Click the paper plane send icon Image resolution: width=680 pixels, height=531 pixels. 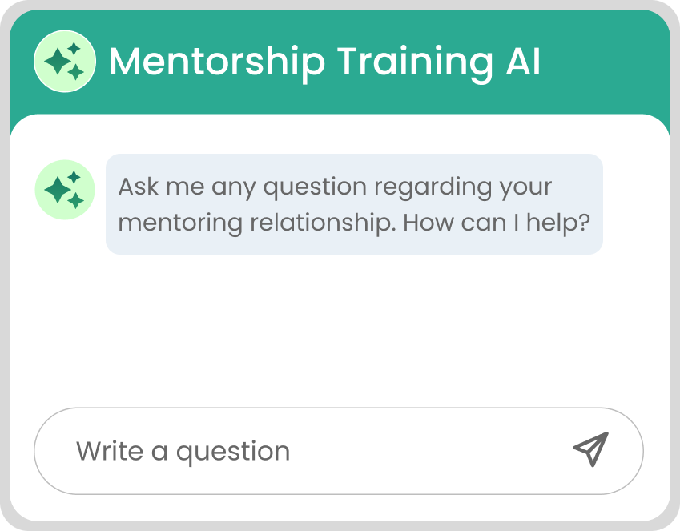591,449
